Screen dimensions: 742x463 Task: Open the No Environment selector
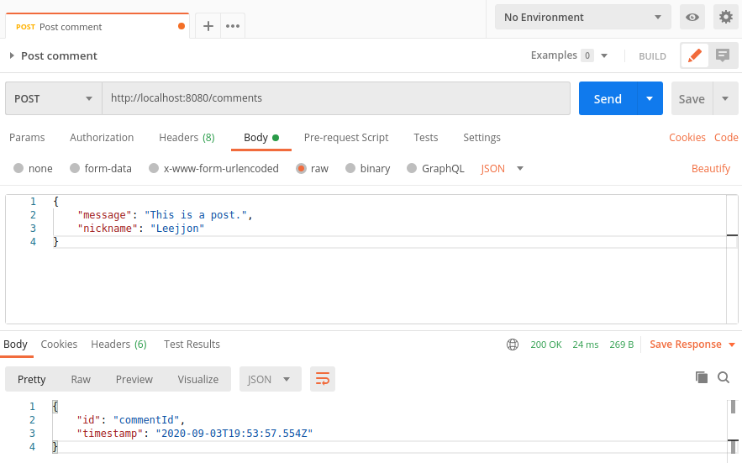coord(583,18)
